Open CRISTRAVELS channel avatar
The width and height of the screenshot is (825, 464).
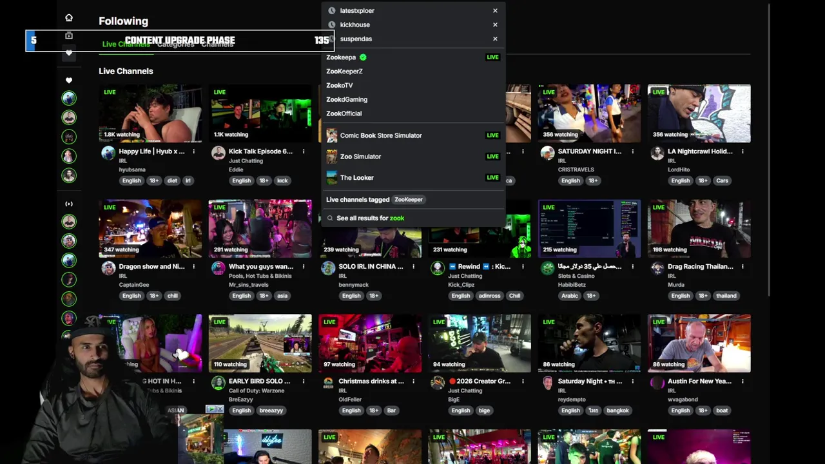click(547, 153)
